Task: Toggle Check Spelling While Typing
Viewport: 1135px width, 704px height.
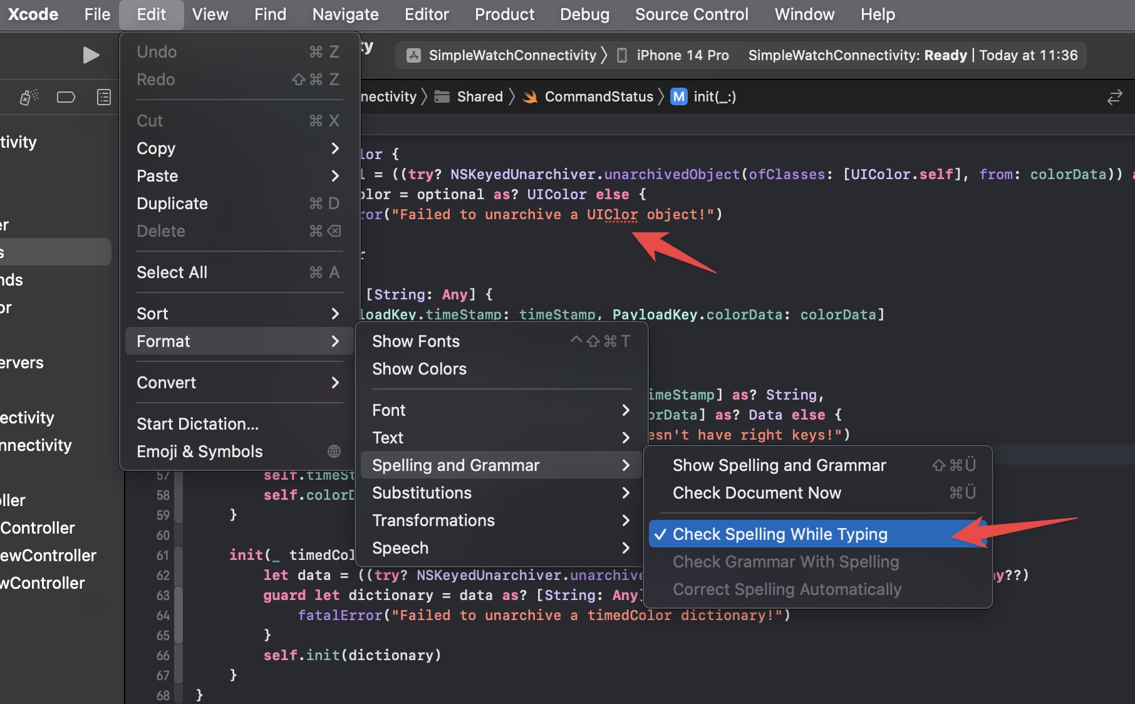Action: tap(817, 534)
